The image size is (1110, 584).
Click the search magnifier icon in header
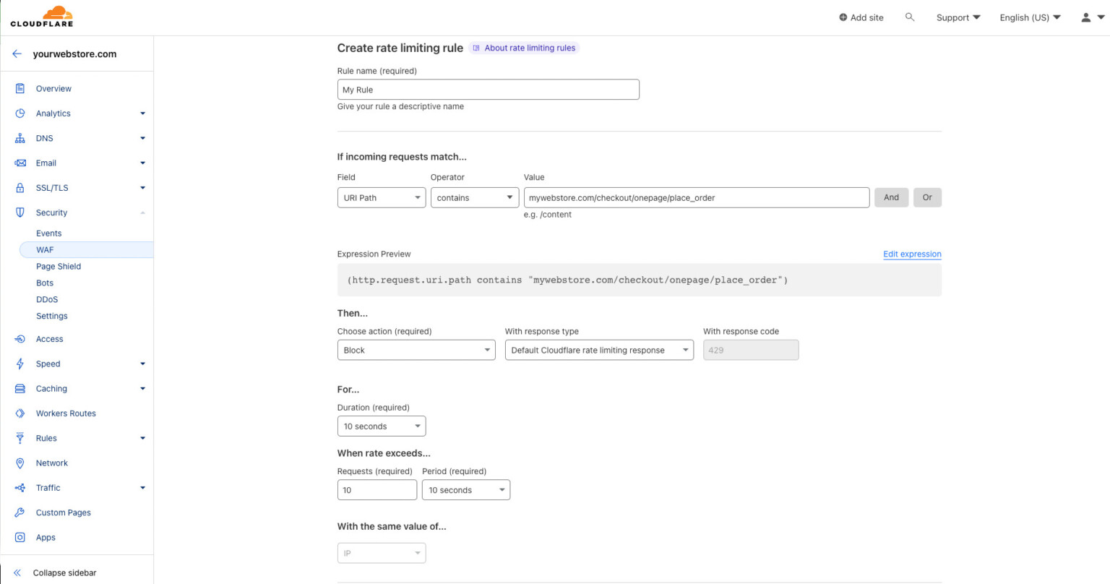[x=910, y=17]
